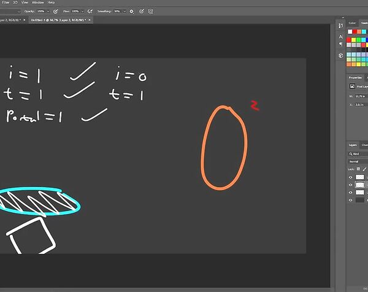This screenshot has width=368, height=292.
Task: Open the 3D panel cube icon
Action: point(341,55)
